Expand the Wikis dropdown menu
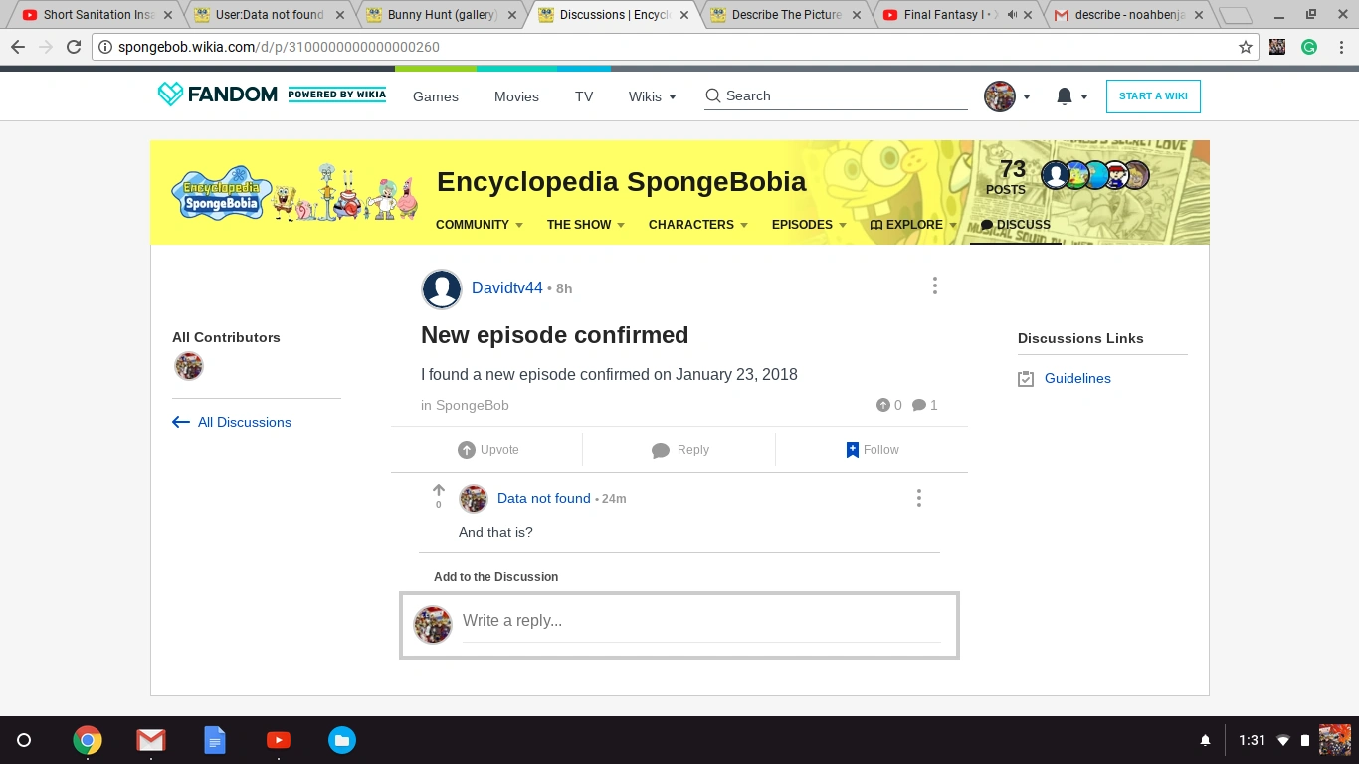The image size is (1359, 764). 652,96
